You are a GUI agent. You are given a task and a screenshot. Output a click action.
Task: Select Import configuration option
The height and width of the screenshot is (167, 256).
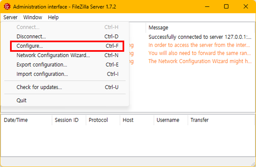pyautogui.click(x=67, y=74)
